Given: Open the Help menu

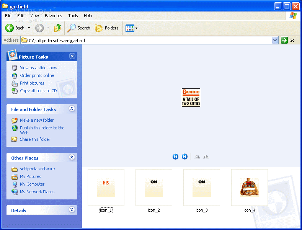Looking at the screenshot, I should tap(88, 16).
